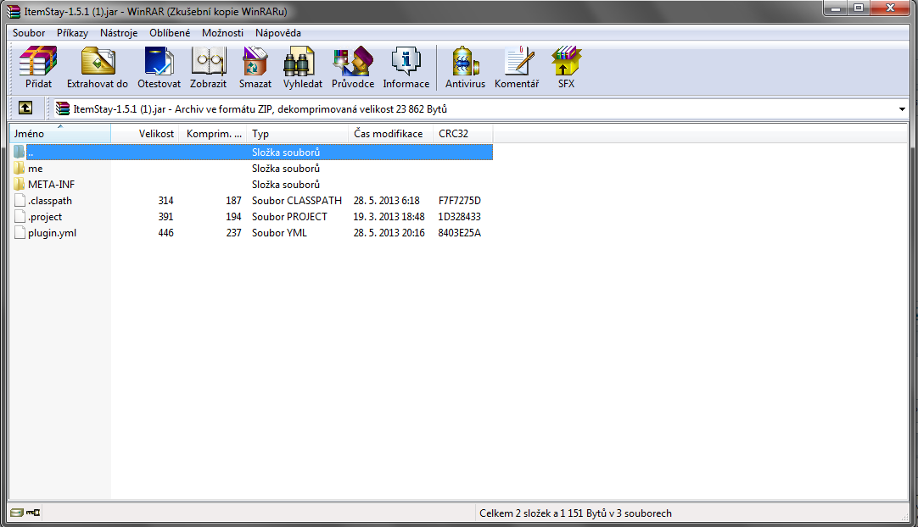Viewport: 918px width, 527px height.
Task: Click the archive path address field
Action: [480, 108]
